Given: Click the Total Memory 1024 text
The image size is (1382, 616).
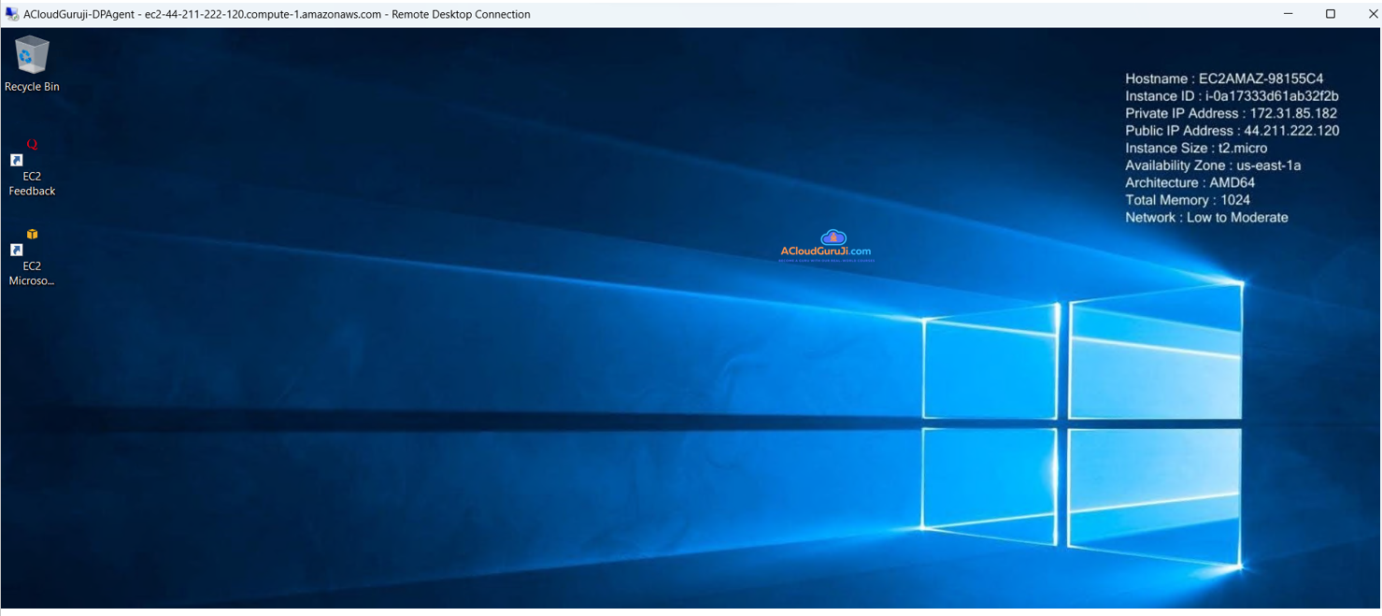Looking at the screenshot, I should coord(1187,200).
